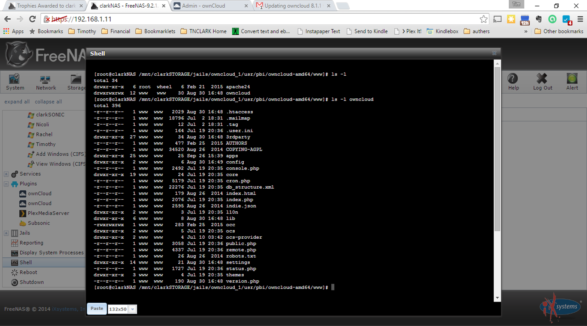Open the Plex It! bookmarklet
This screenshot has height=326, width=587.
407,31
